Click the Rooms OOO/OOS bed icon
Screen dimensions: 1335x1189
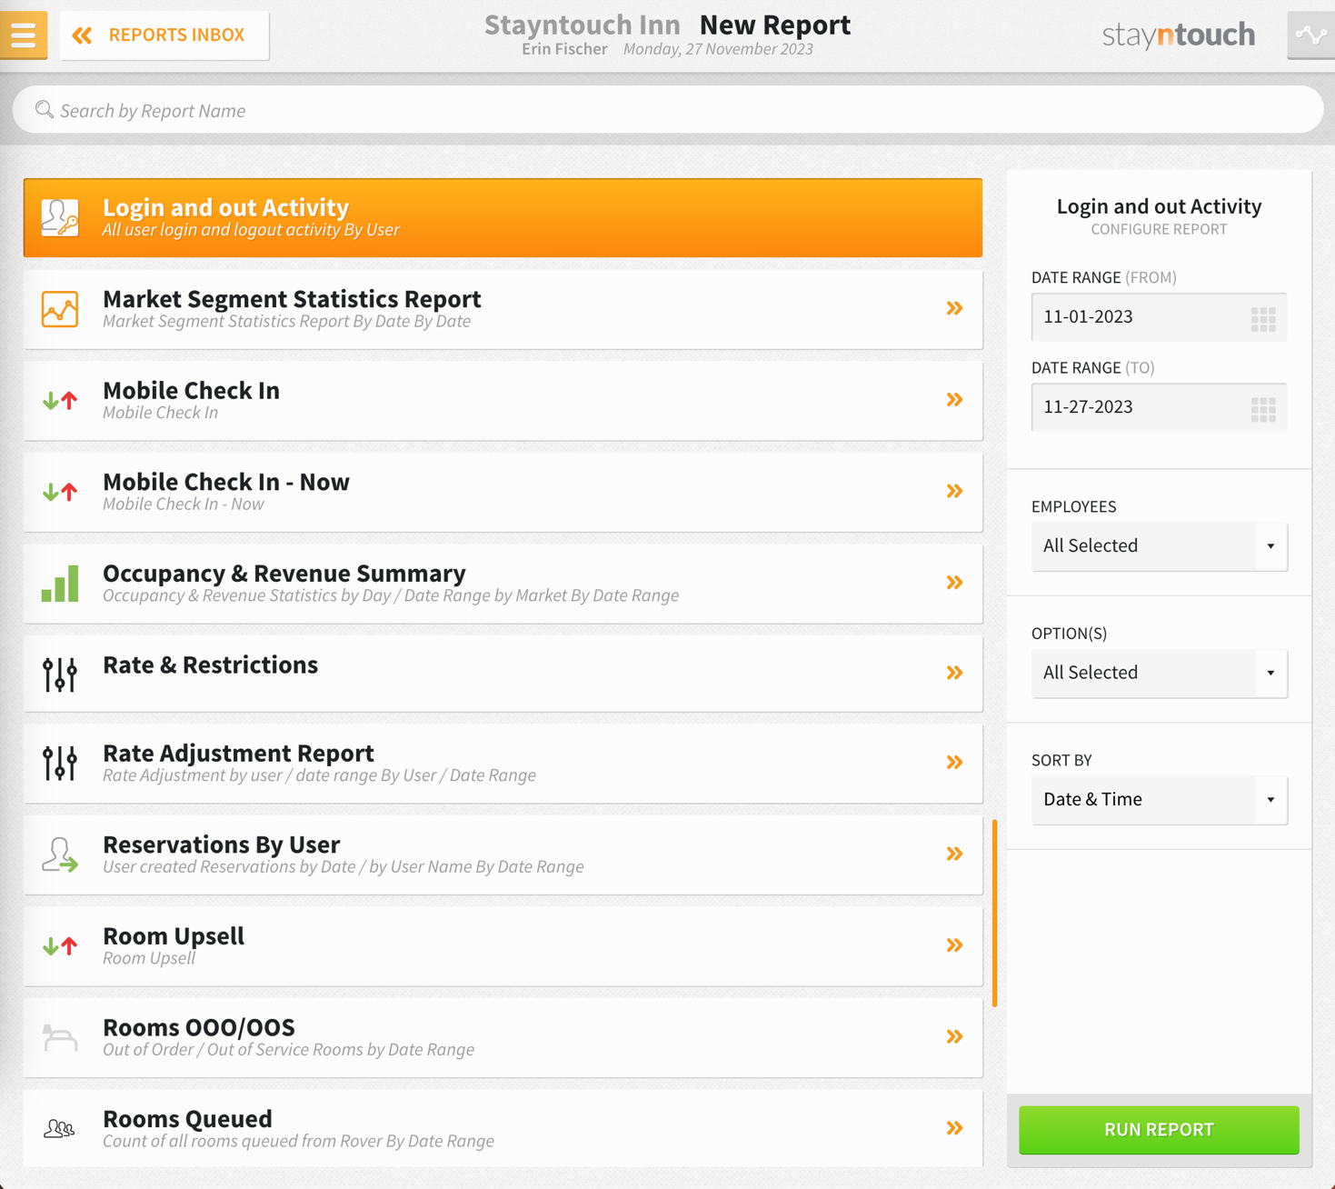[x=60, y=1037]
